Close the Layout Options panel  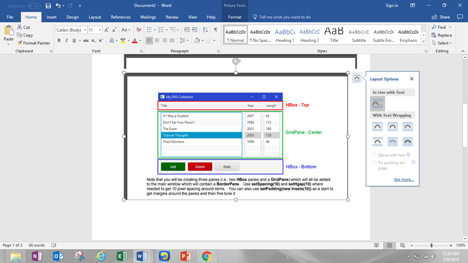[x=411, y=79]
